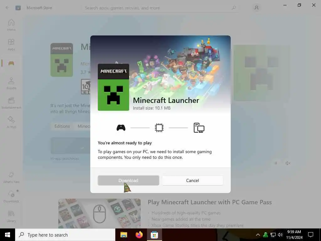Show hidden system tray icons
The image size is (321, 241).
coord(258,235)
